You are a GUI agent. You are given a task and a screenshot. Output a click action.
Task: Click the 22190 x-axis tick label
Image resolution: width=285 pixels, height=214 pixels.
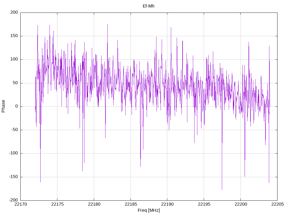click(167, 204)
